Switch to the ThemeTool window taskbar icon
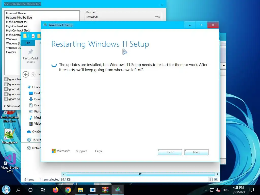This screenshot has width=260, height=195. coord(93,190)
